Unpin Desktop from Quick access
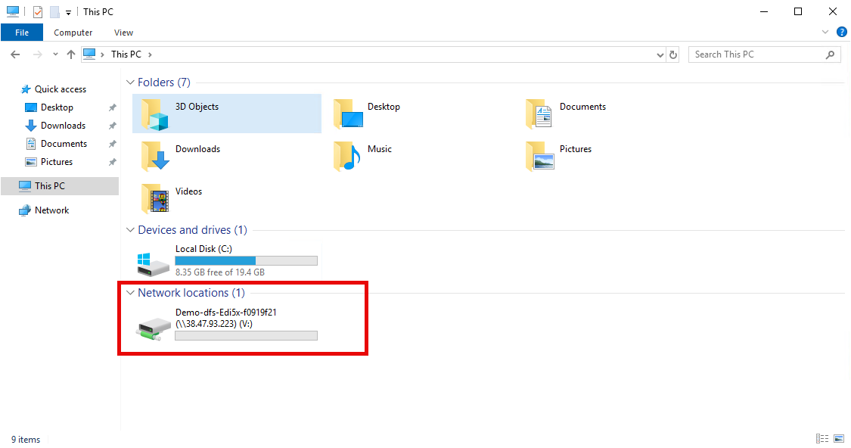 point(113,107)
